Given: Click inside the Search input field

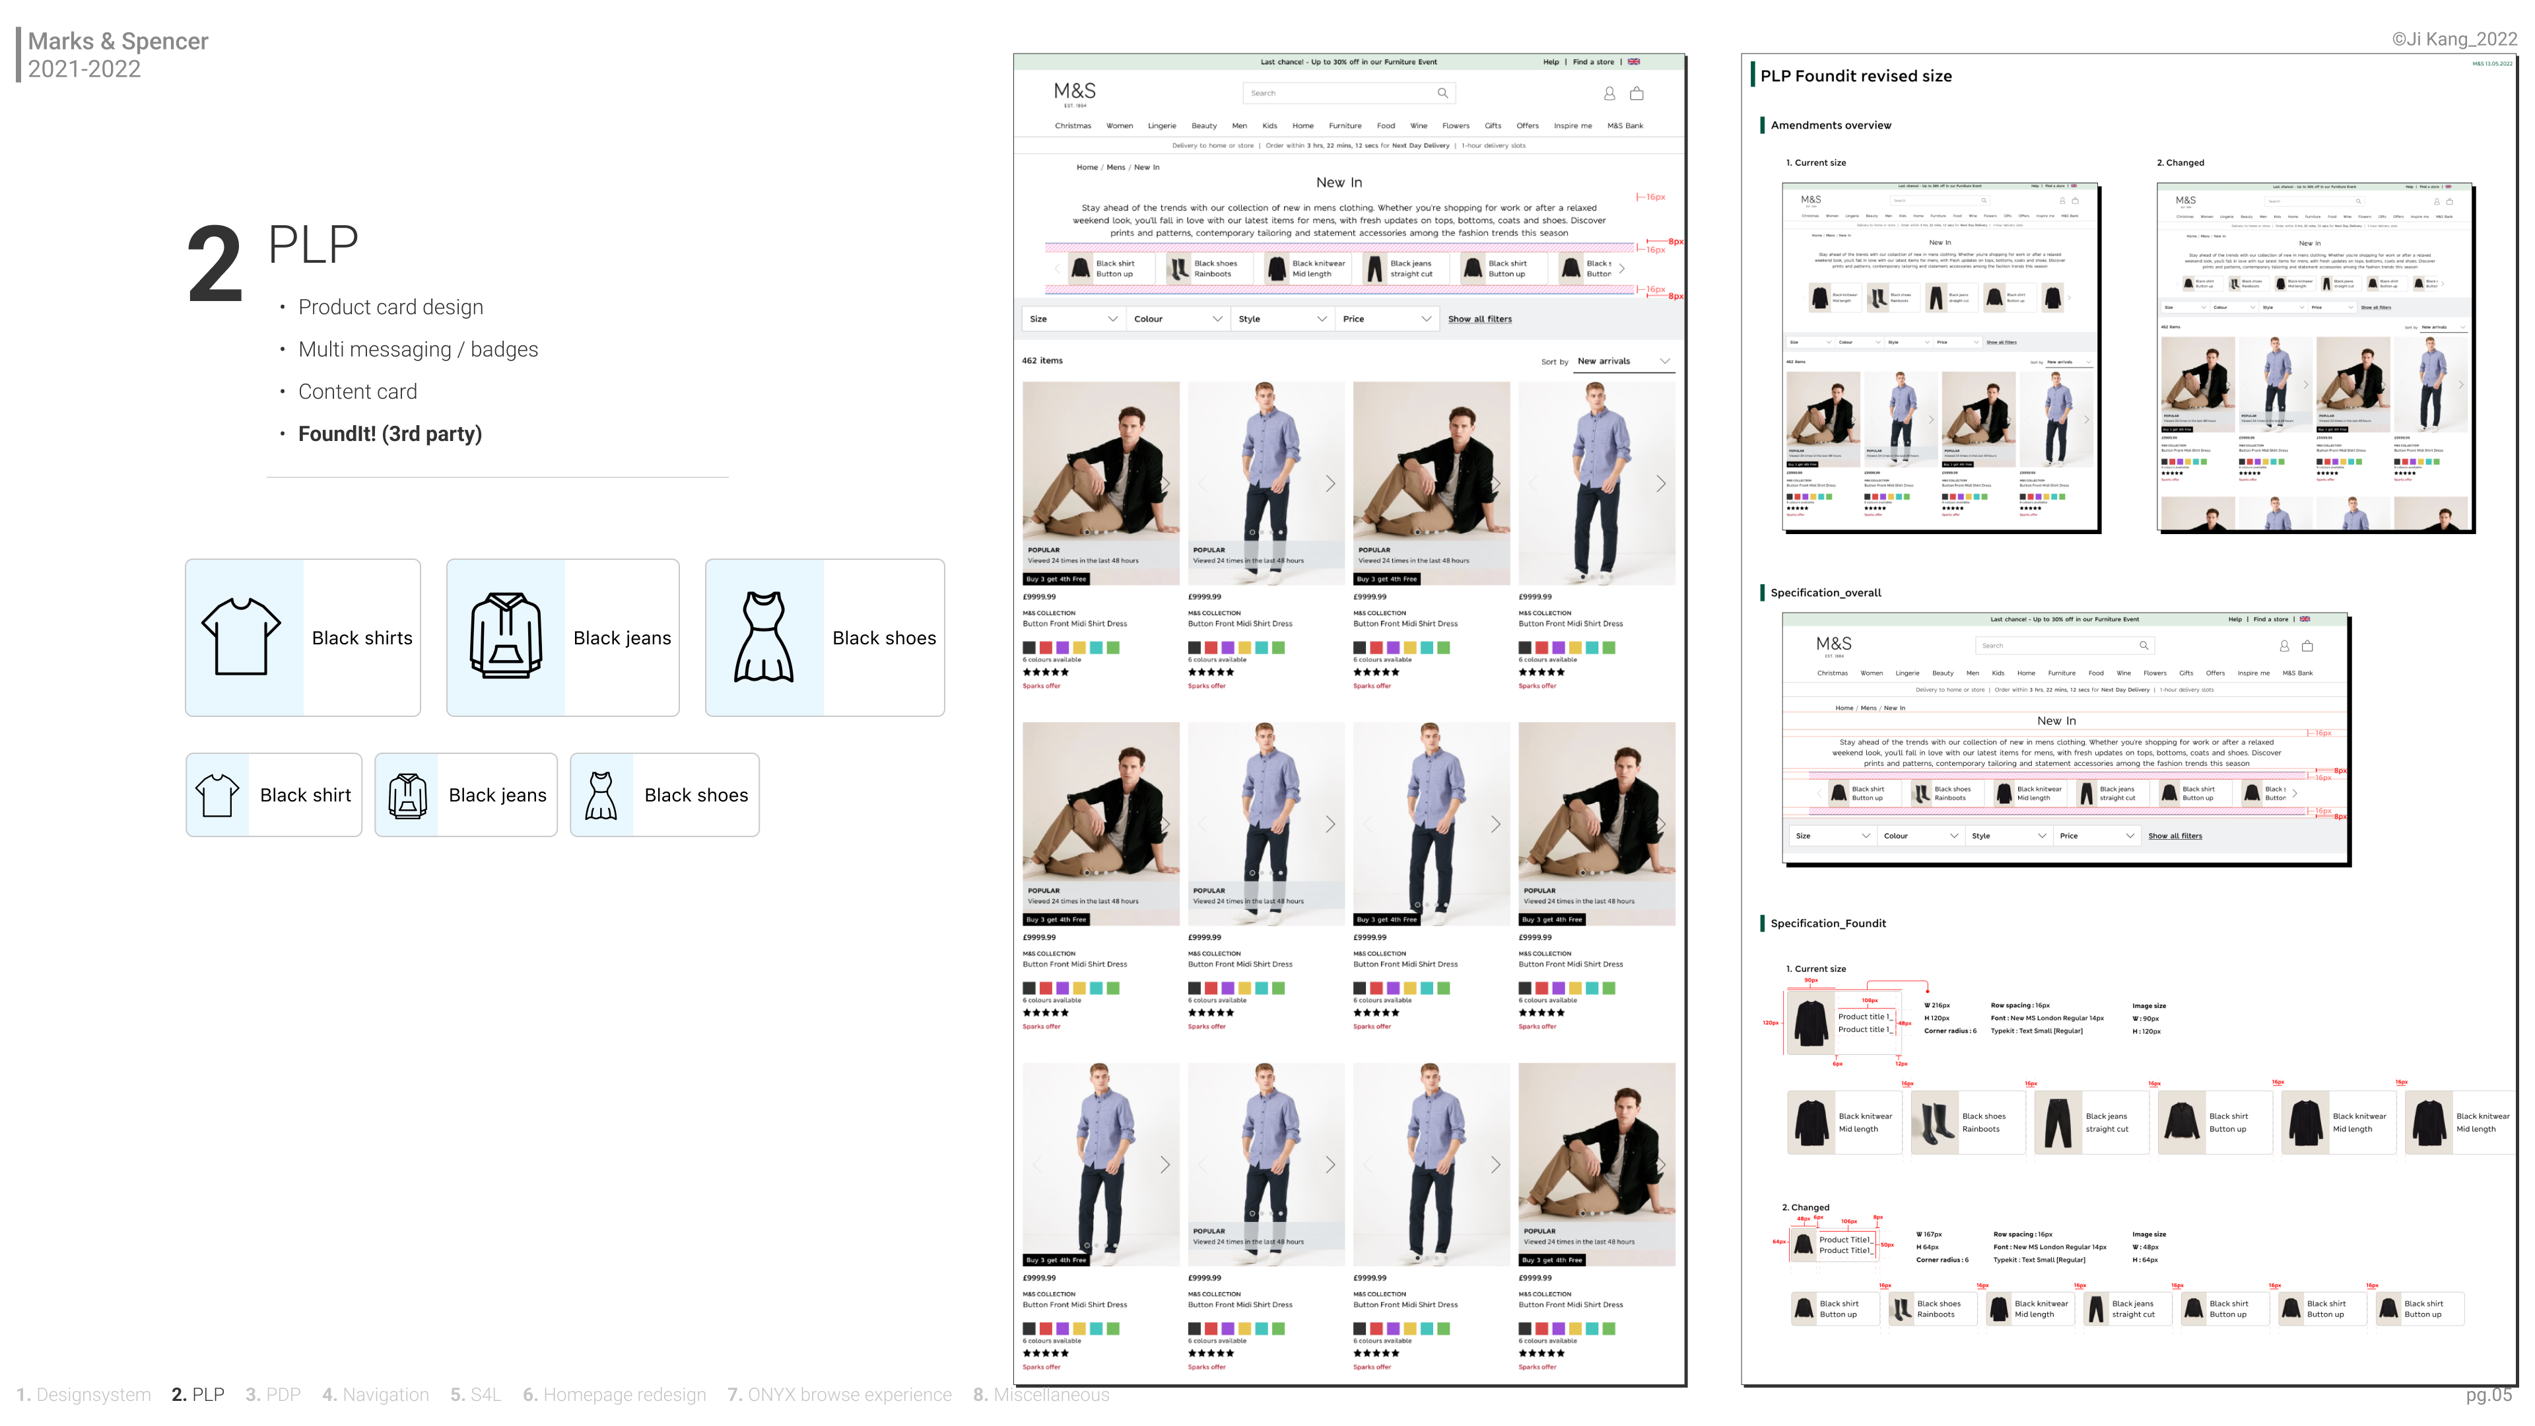Looking at the screenshot, I should (1348, 94).
